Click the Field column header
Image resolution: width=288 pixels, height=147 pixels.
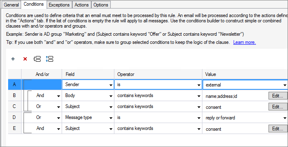pyautogui.click(x=88, y=74)
